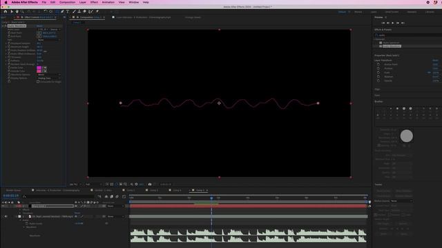Click the End Point crosshair picker
442x248 pixels.
(39, 37)
